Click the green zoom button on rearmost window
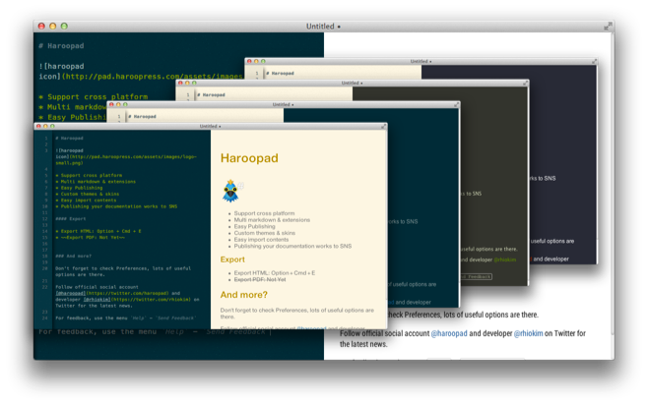Screen dimensions: 647x405 click(64, 25)
